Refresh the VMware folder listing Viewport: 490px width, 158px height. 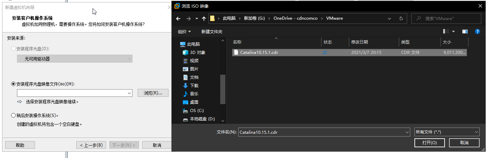tap(401, 19)
